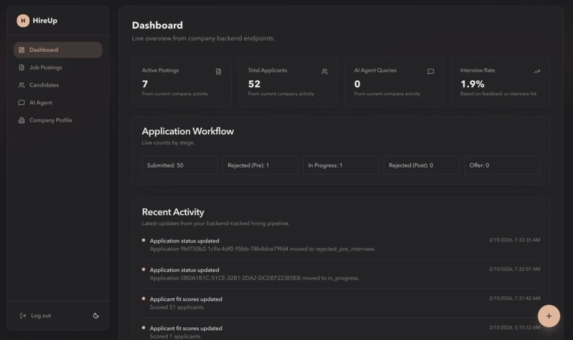Click the Log out link
Viewport: 573px width, 340px height.
(x=41, y=316)
